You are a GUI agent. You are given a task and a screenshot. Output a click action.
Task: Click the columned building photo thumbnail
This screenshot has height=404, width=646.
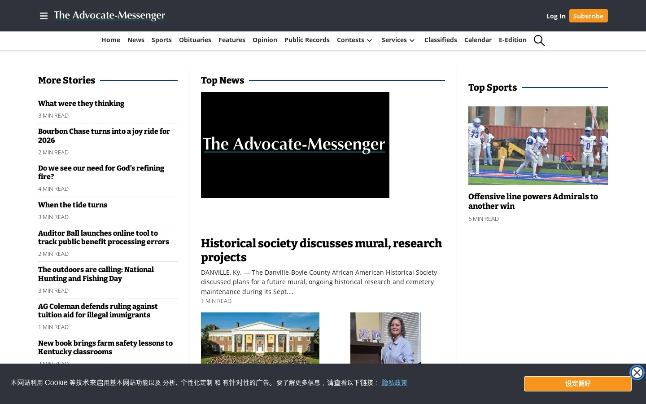260,338
